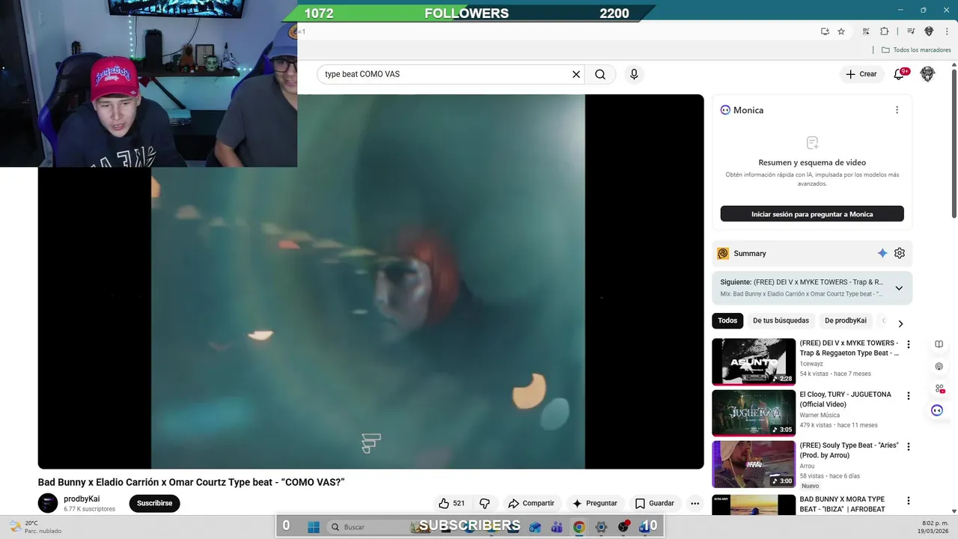Screen dimensions: 958x539
Task: Click the Warner Música channel name
Action: (820, 415)
